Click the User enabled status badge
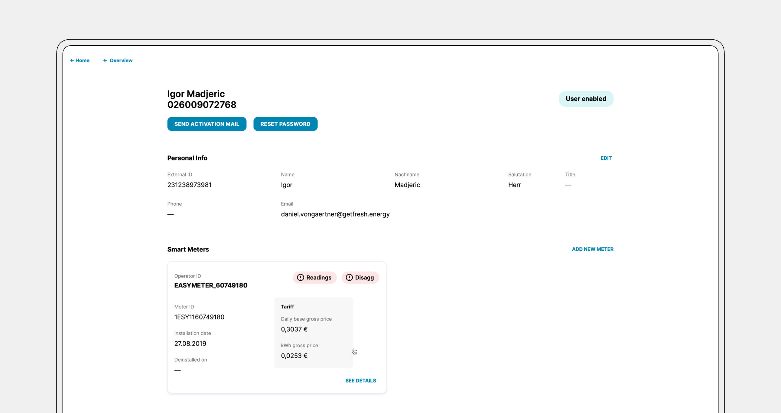This screenshot has height=413, width=781. (586, 99)
